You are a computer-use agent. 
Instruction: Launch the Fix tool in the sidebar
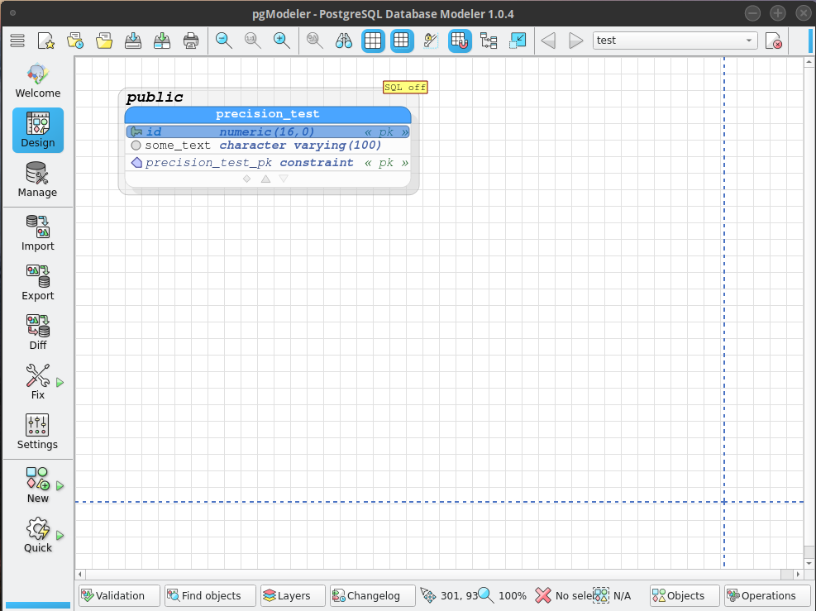(36, 381)
